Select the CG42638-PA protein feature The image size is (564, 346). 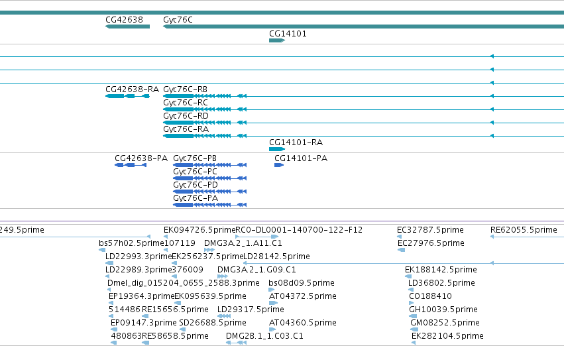[x=131, y=165]
